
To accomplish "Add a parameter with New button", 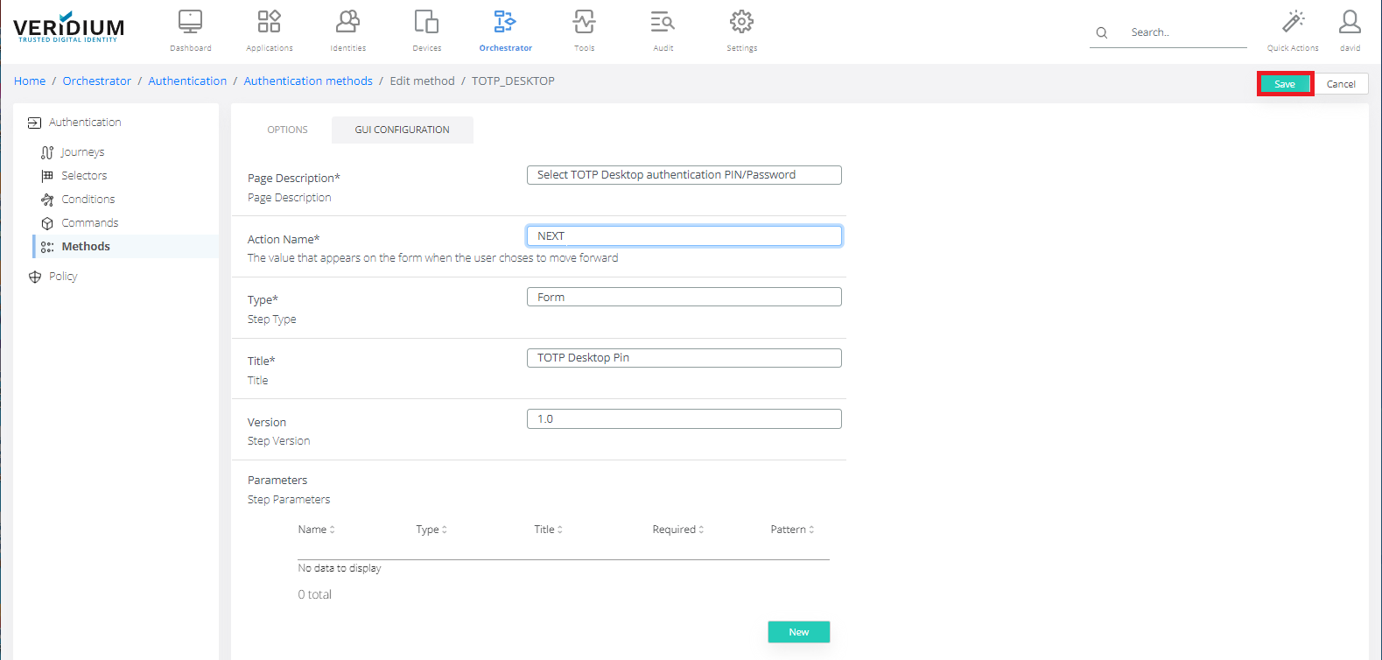I will (x=798, y=632).
